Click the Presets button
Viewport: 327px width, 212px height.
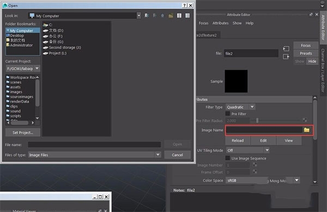pyautogui.click(x=306, y=53)
